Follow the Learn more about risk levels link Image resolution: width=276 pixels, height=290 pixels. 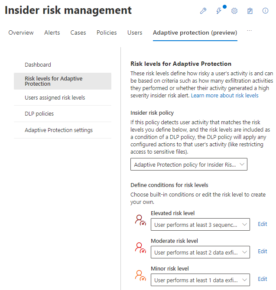click(224, 95)
